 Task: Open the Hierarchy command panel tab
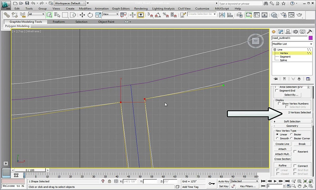click(288, 32)
